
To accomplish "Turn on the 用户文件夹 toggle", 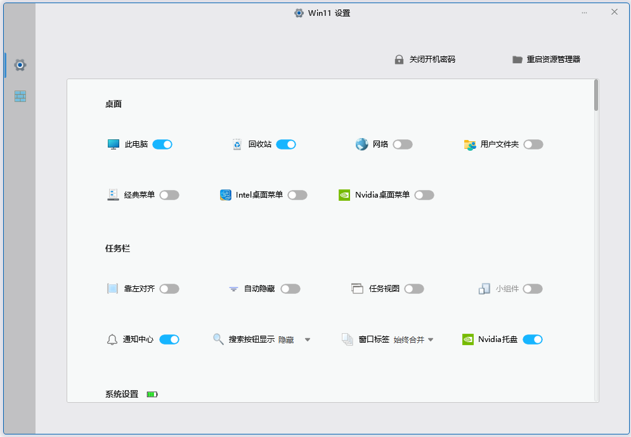I will [533, 144].
